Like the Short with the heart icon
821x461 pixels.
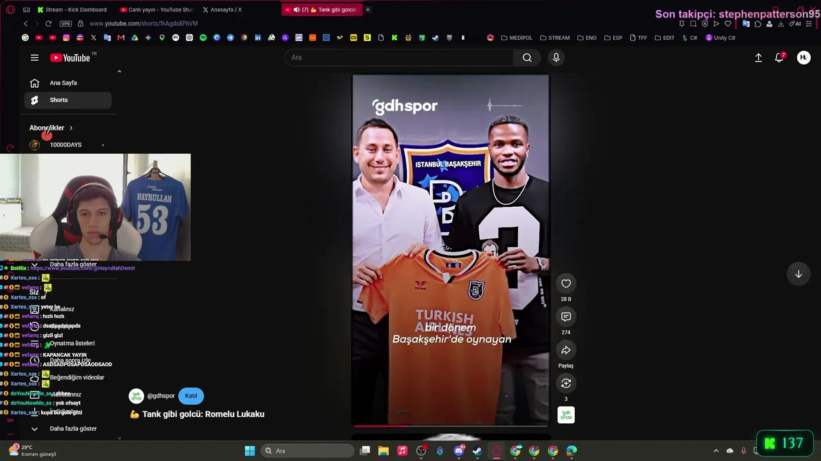coord(566,284)
